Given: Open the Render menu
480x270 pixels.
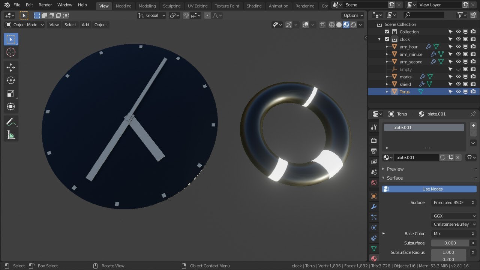Looking at the screenshot, I should coord(45,5).
